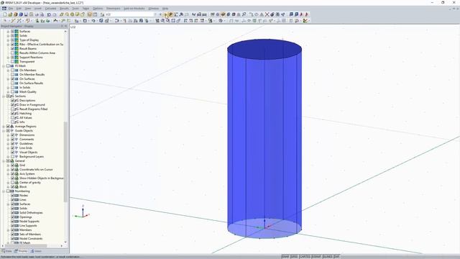This screenshot has height=259, width=460.
Task: Click the navigator scroll-down arrow
Action: (65, 242)
